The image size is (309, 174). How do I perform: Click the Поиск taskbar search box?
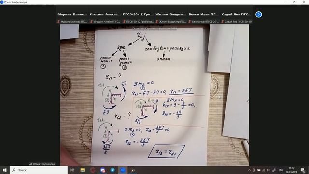pyautogui.click(x=39, y=170)
